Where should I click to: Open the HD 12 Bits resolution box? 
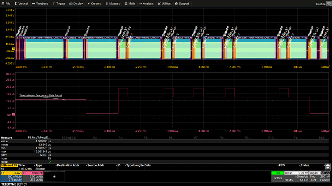(278, 176)
